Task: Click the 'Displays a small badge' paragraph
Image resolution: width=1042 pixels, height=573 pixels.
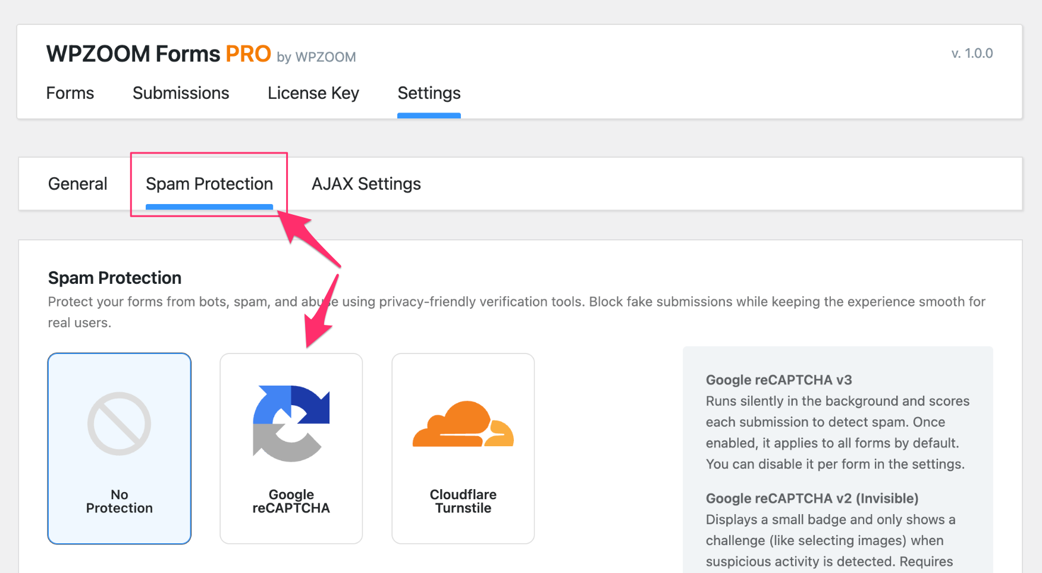Action: tap(831, 541)
